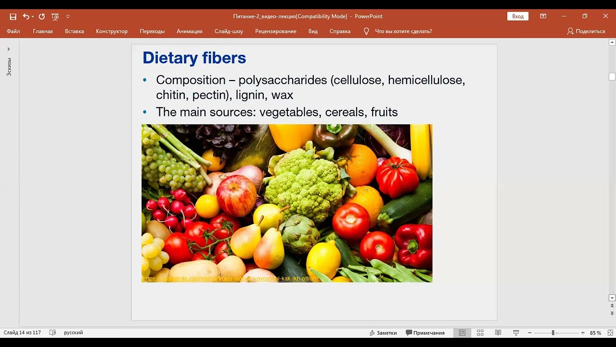Open the Рецензирование tab

(x=276, y=31)
